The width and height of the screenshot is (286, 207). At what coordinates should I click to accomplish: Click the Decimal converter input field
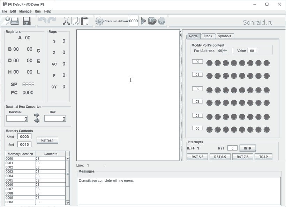tap(17, 118)
